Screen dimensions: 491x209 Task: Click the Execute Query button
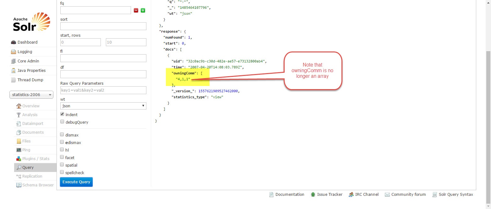pos(76,182)
